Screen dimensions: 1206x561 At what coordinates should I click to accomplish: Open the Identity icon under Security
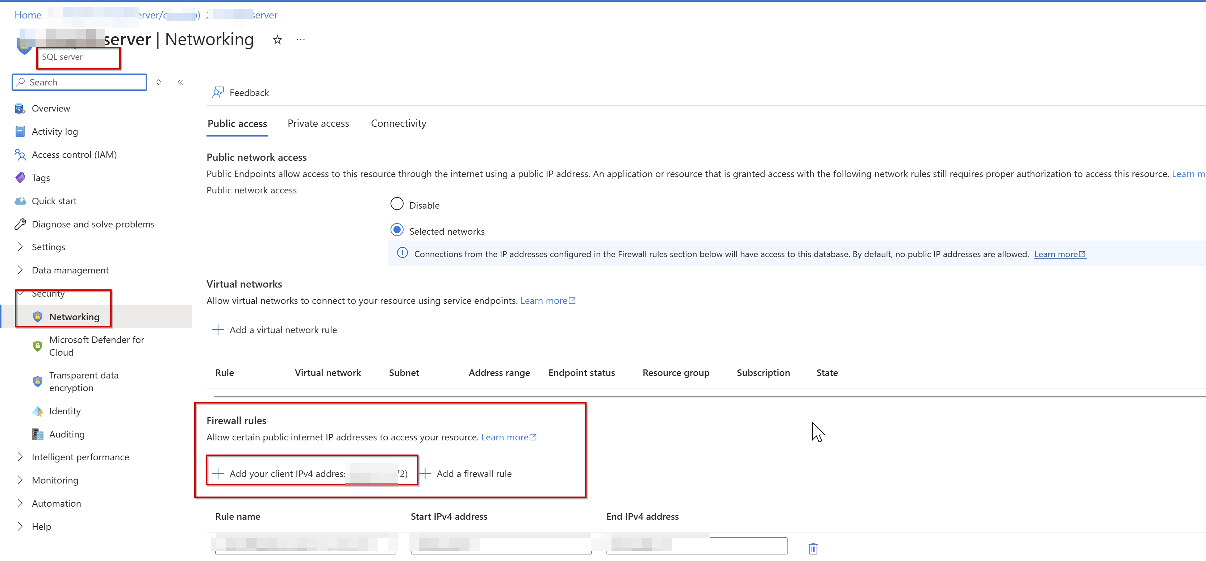37,411
